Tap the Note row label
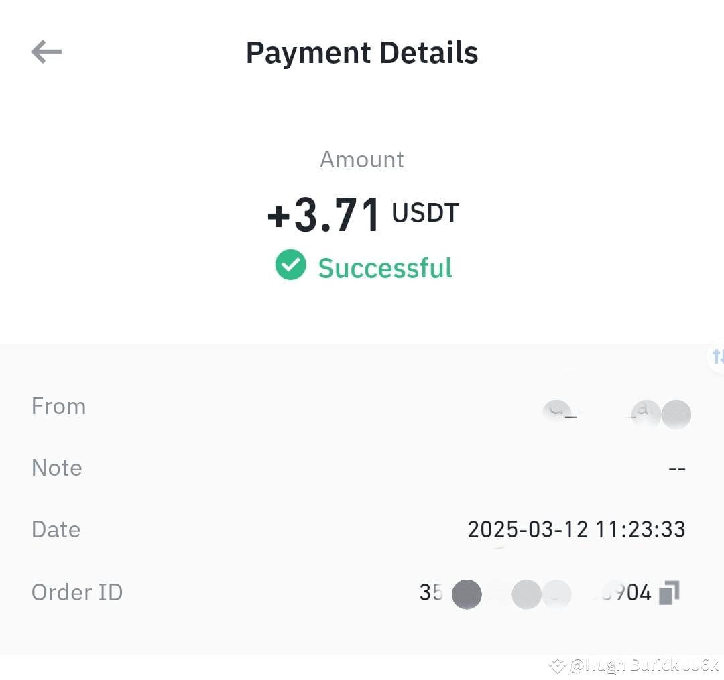 pos(57,468)
